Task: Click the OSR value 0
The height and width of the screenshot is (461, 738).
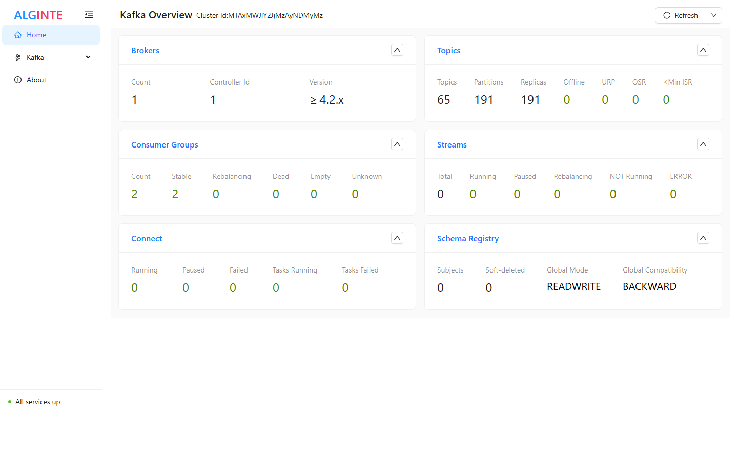Action: click(x=635, y=100)
